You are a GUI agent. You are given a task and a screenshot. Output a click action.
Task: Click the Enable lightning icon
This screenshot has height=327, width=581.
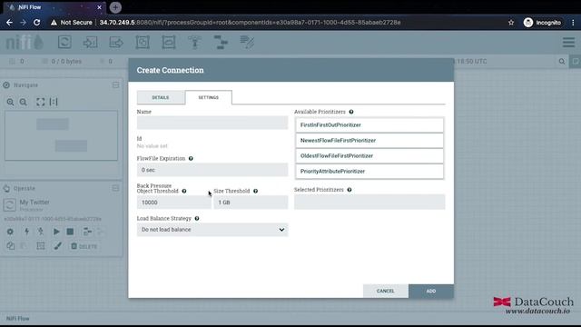pyautogui.click(x=26, y=232)
